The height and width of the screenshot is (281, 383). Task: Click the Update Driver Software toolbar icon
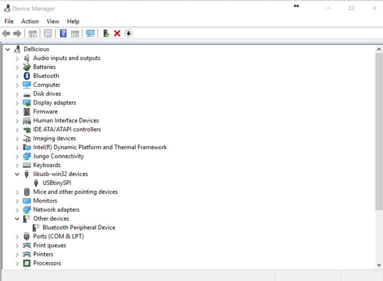pyautogui.click(x=106, y=33)
